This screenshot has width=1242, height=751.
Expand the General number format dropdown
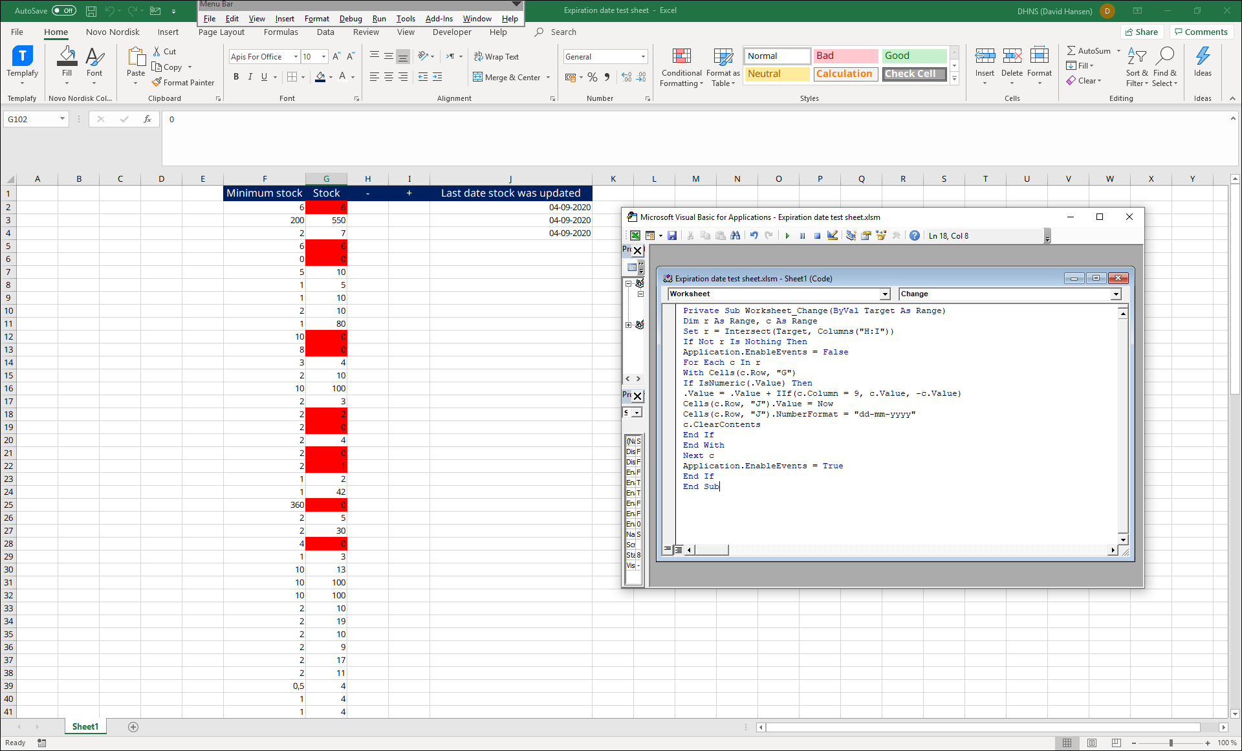click(x=643, y=57)
